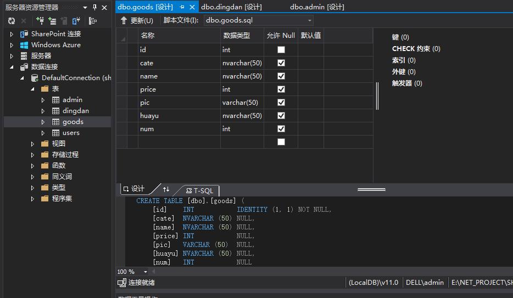Image resolution: width=513 pixels, height=298 pixels.
Task: Select the users table in tree
Action: tap(71, 133)
